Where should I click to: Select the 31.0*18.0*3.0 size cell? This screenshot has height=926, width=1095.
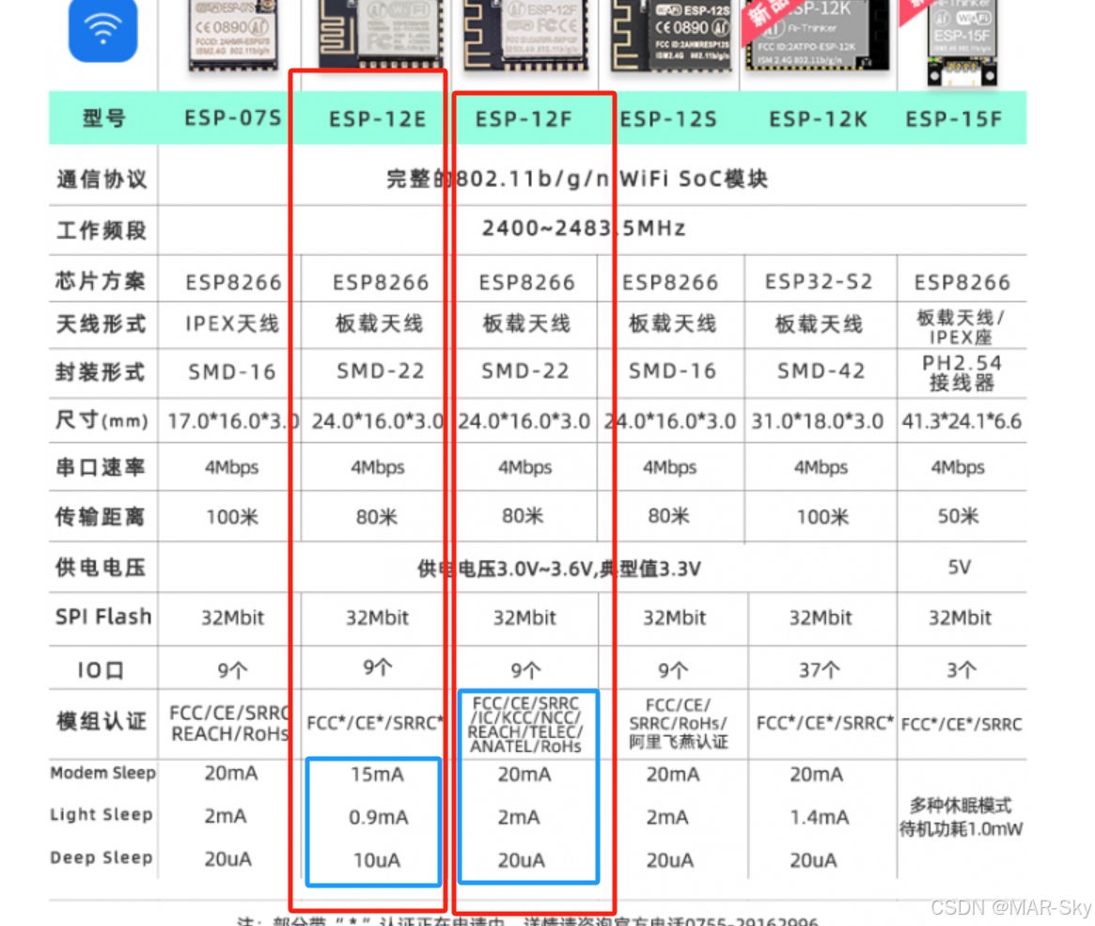point(817,422)
